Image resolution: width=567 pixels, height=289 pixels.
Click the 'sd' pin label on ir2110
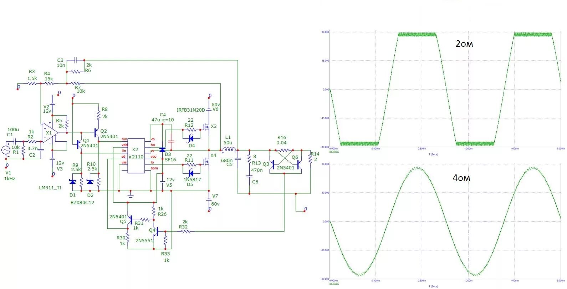pos(123,156)
